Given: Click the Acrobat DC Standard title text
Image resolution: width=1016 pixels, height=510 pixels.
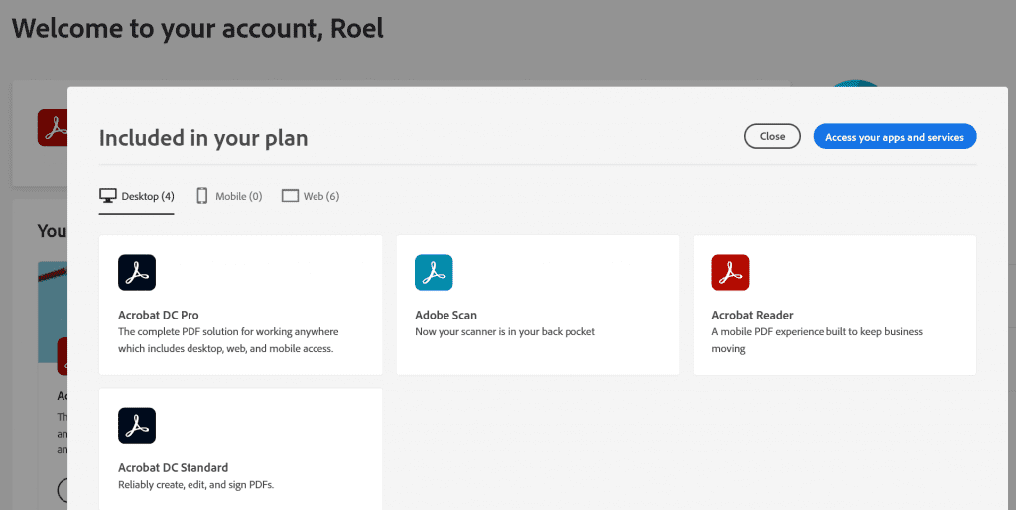Looking at the screenshot, I should [173, 468].
